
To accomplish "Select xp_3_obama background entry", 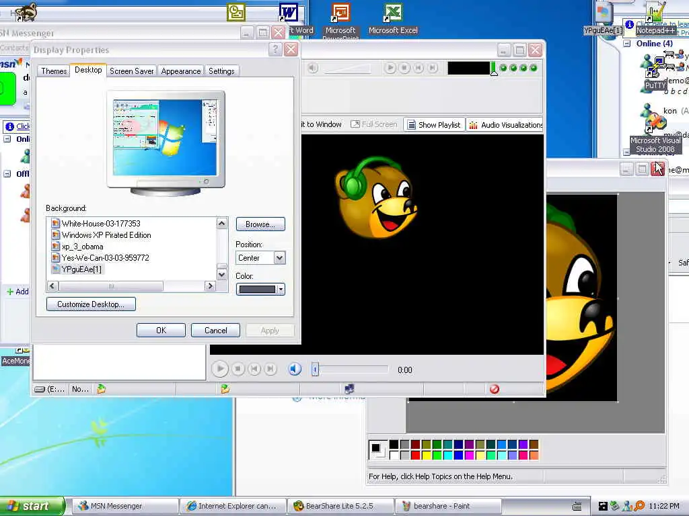I will click(x=82, y=247).
